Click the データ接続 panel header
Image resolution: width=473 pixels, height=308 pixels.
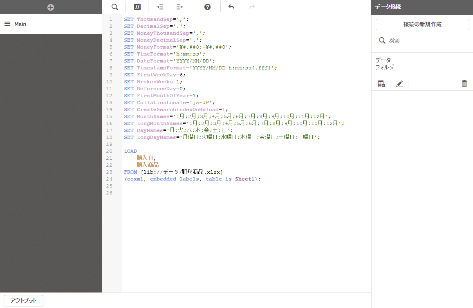click(x=422, y=7)
